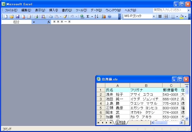Click the Select All corner button
The image size is (192, 132).
tap(101, 85)
